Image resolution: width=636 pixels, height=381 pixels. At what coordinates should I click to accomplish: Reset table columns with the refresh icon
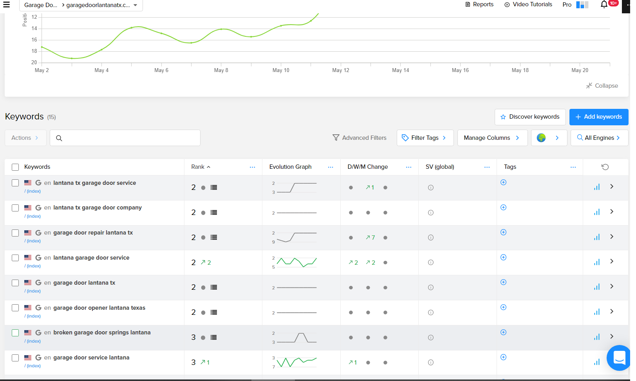(x=605, y=167)
